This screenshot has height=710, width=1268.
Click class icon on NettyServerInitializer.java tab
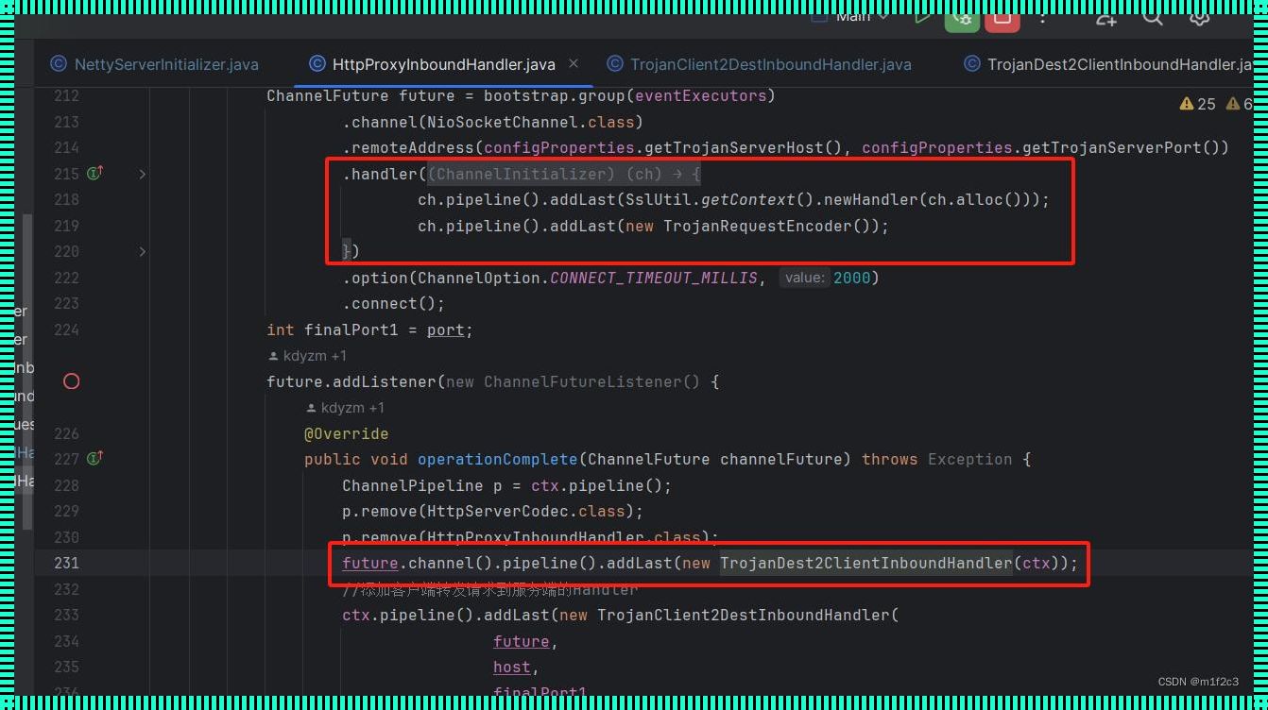pos(59,64)
